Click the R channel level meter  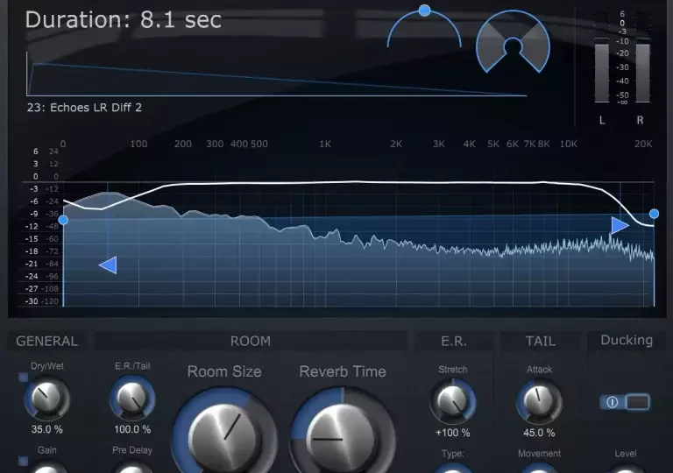click(642, 71)
